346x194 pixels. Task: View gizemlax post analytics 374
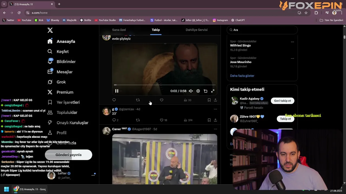pyautogui.click(x=188, y=120)
